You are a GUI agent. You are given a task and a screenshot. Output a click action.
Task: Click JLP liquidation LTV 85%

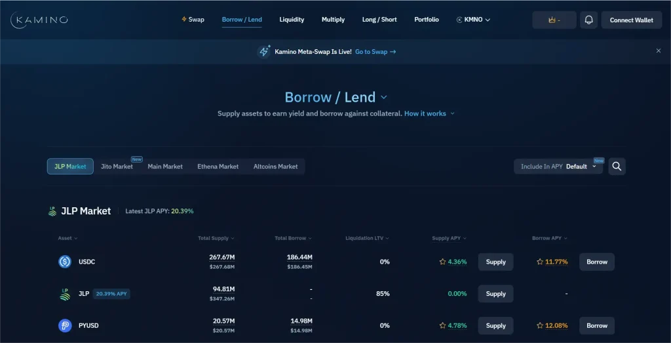point(383,294)
